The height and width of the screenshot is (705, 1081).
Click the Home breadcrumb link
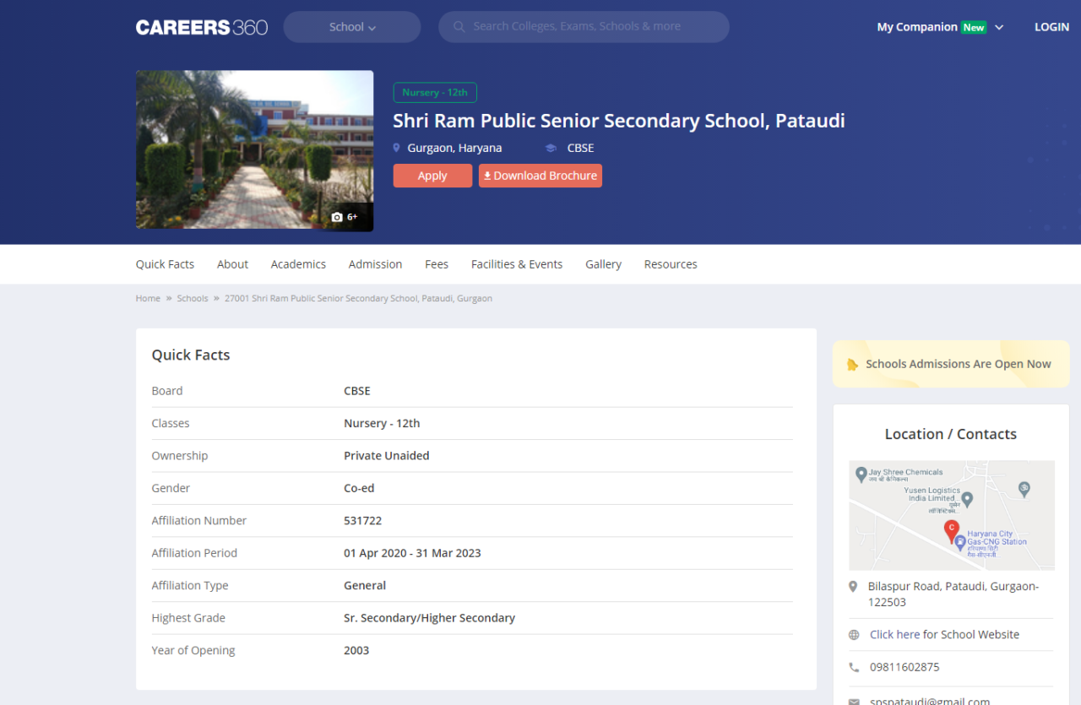tap(148, 298)
